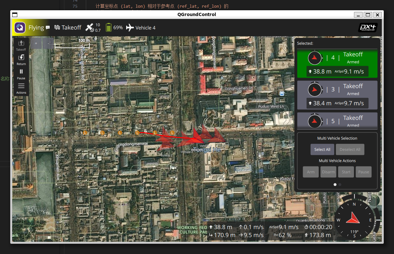Open the Actions menu in the fly toolbar
The image size is (394, 254).
tap(21, 88)
